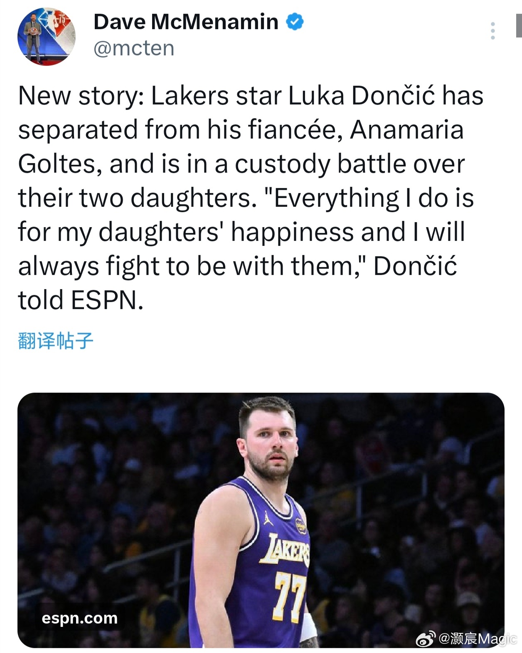The width and height of the screenshot is (522, 653).
Task: Click the 翻译帖子 translate post link
Action: tap(56, 341)
